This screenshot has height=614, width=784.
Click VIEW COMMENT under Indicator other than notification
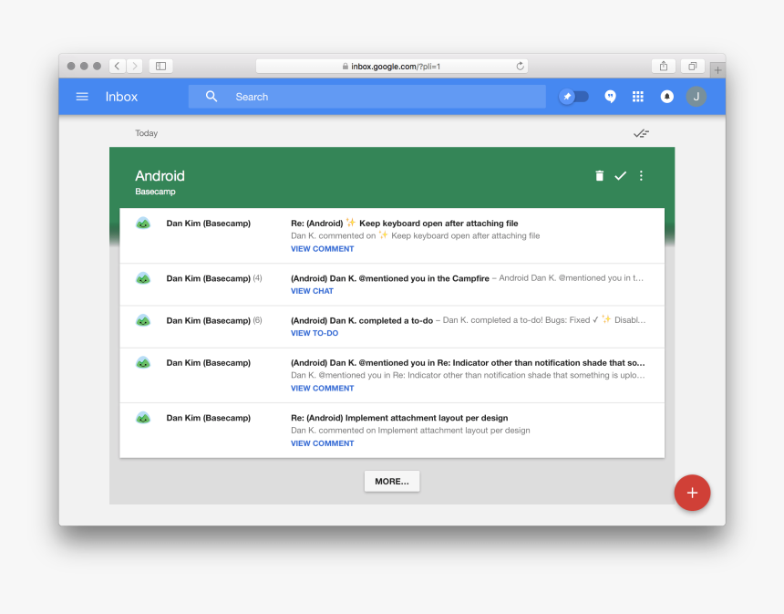point(323,388)
